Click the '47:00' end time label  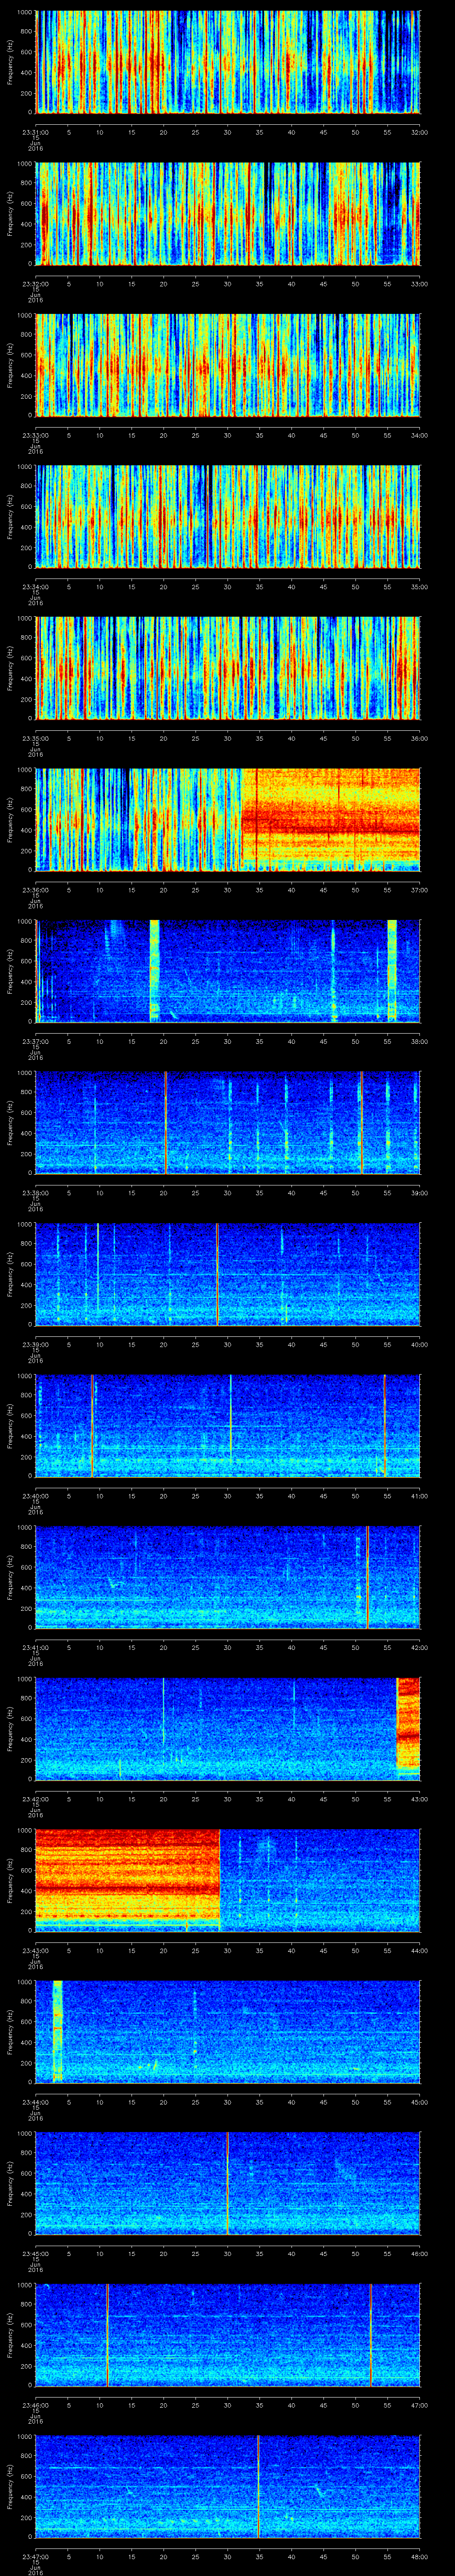point(419,2406)
